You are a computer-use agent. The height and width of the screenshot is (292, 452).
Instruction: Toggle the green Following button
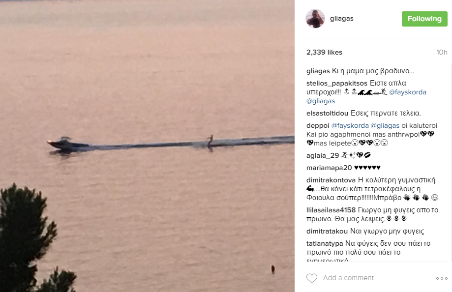(x=424, y=19)
